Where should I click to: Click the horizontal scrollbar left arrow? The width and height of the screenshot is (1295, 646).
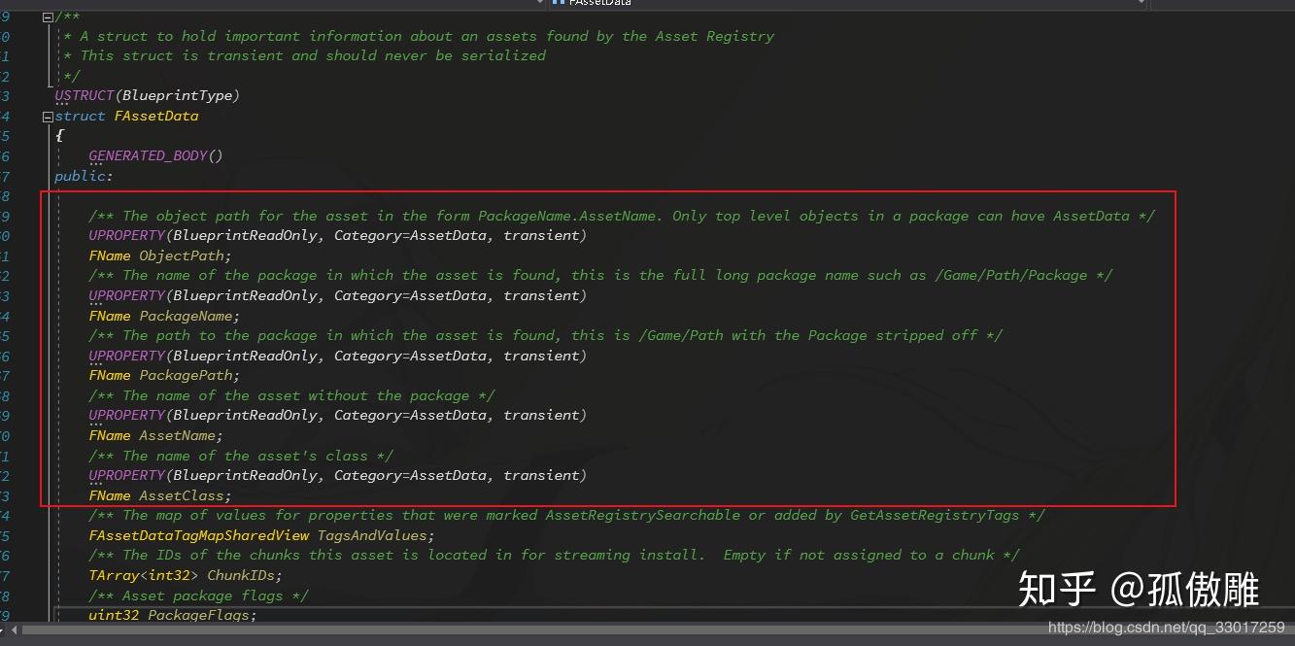pyautogui.click(x=14, y=631)
